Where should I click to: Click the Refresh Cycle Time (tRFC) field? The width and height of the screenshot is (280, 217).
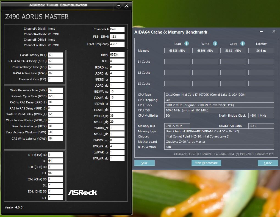[x=55, y=96]
